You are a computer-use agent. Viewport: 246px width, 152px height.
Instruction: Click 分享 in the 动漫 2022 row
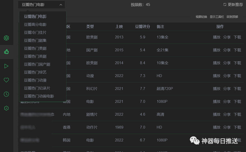(x=227, y=76)
